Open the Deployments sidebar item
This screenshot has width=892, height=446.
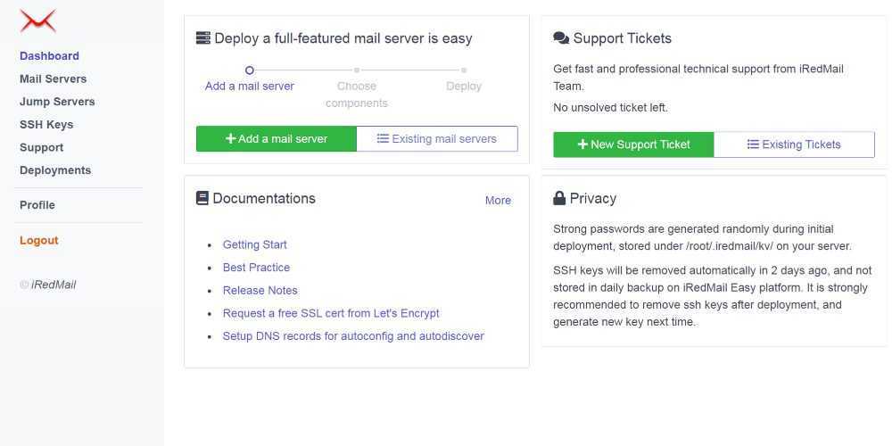pyautogui.click(x=55, y=170)
